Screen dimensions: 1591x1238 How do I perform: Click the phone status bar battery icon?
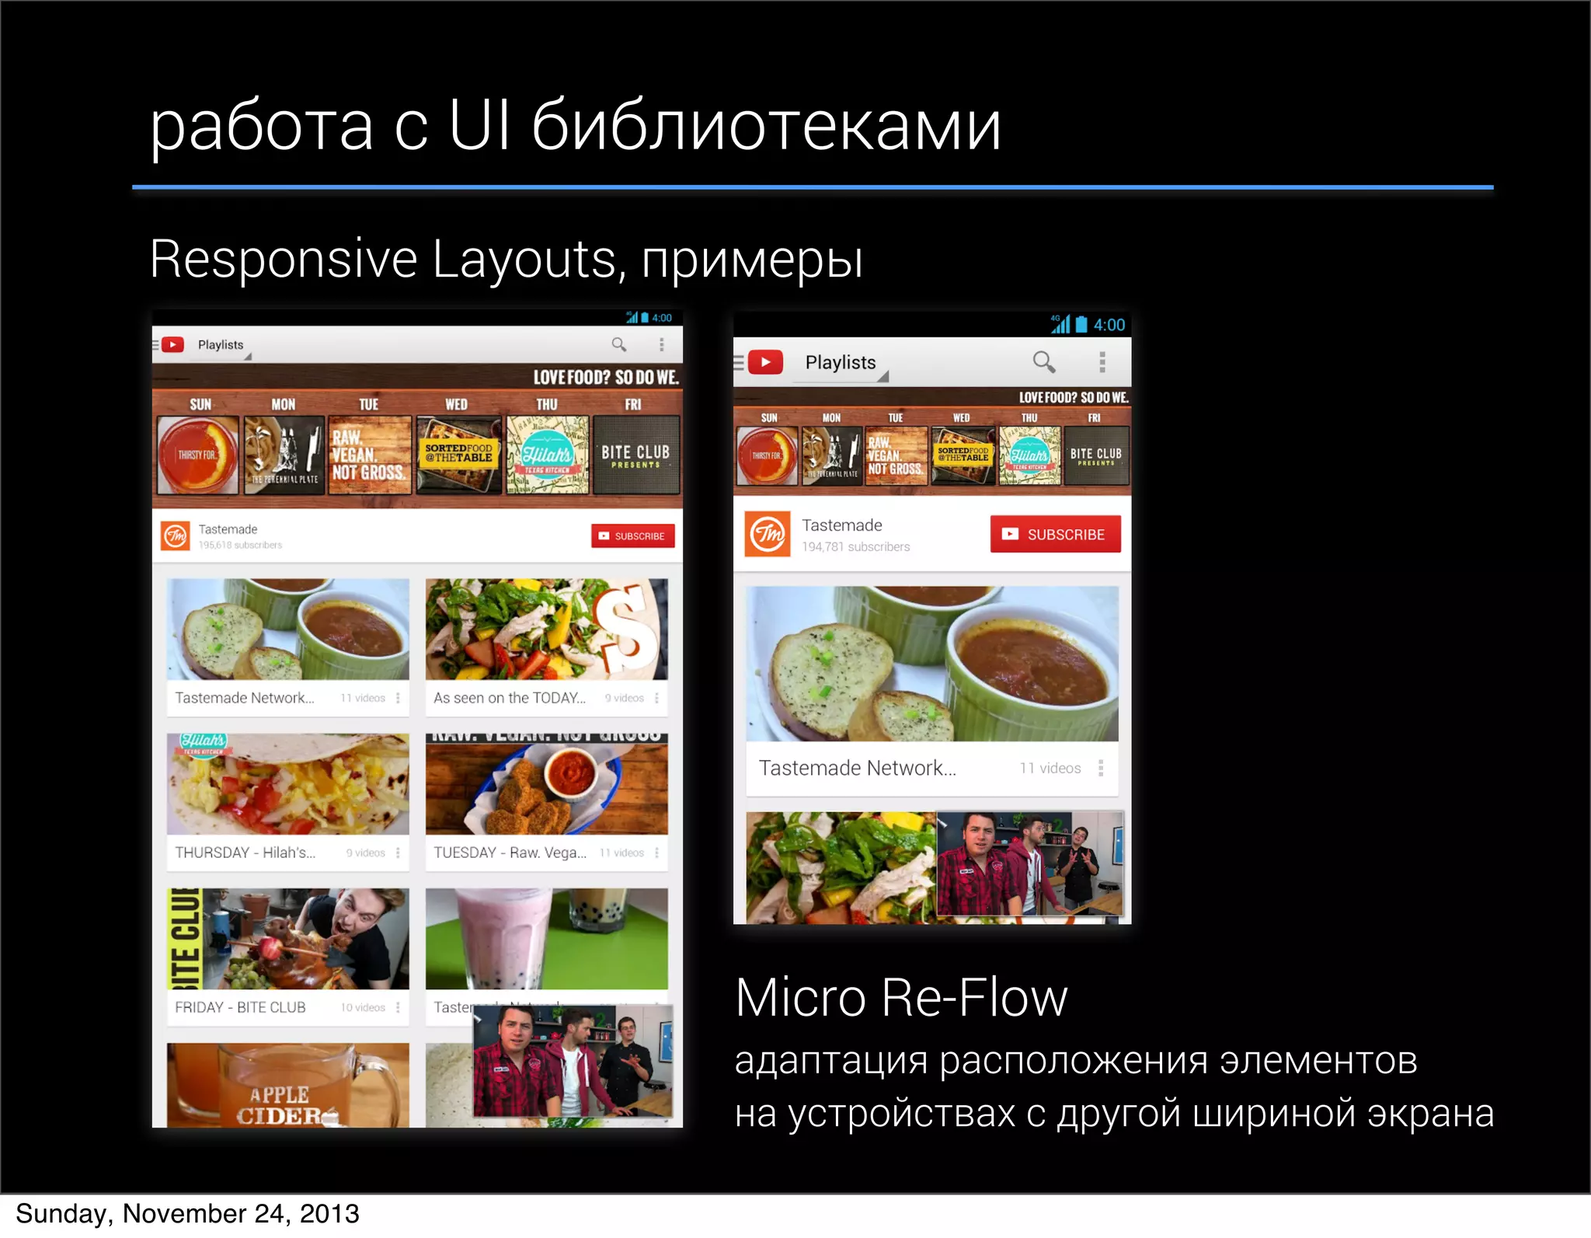[1081, 324]
